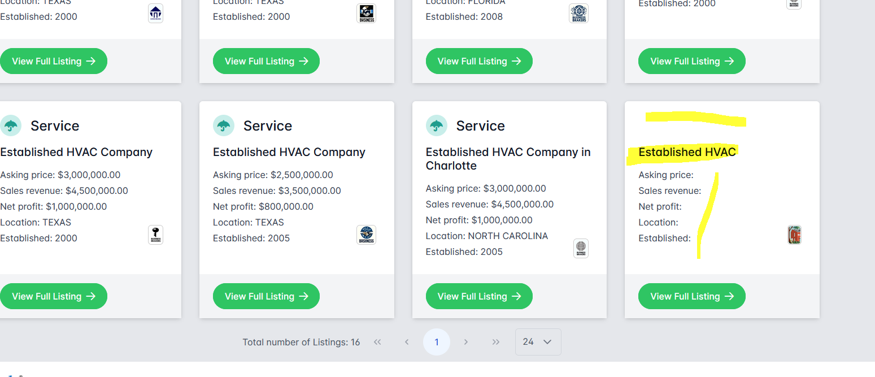Click the Service umbrella icon on the $2,500,000 card
This screenshot has height=377, width=875.
[x=224, y=126]
